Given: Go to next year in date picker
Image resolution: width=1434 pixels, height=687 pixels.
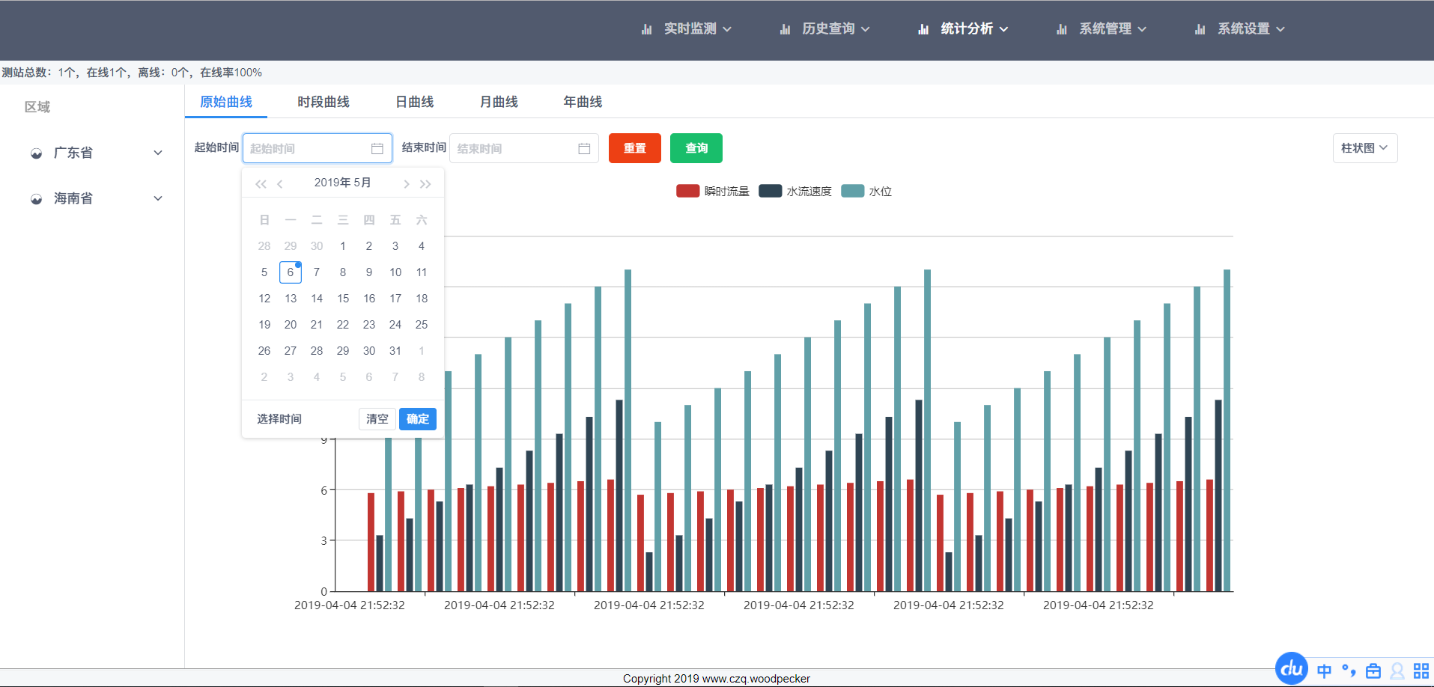Looking at the screenshot, I should point(425,184).
